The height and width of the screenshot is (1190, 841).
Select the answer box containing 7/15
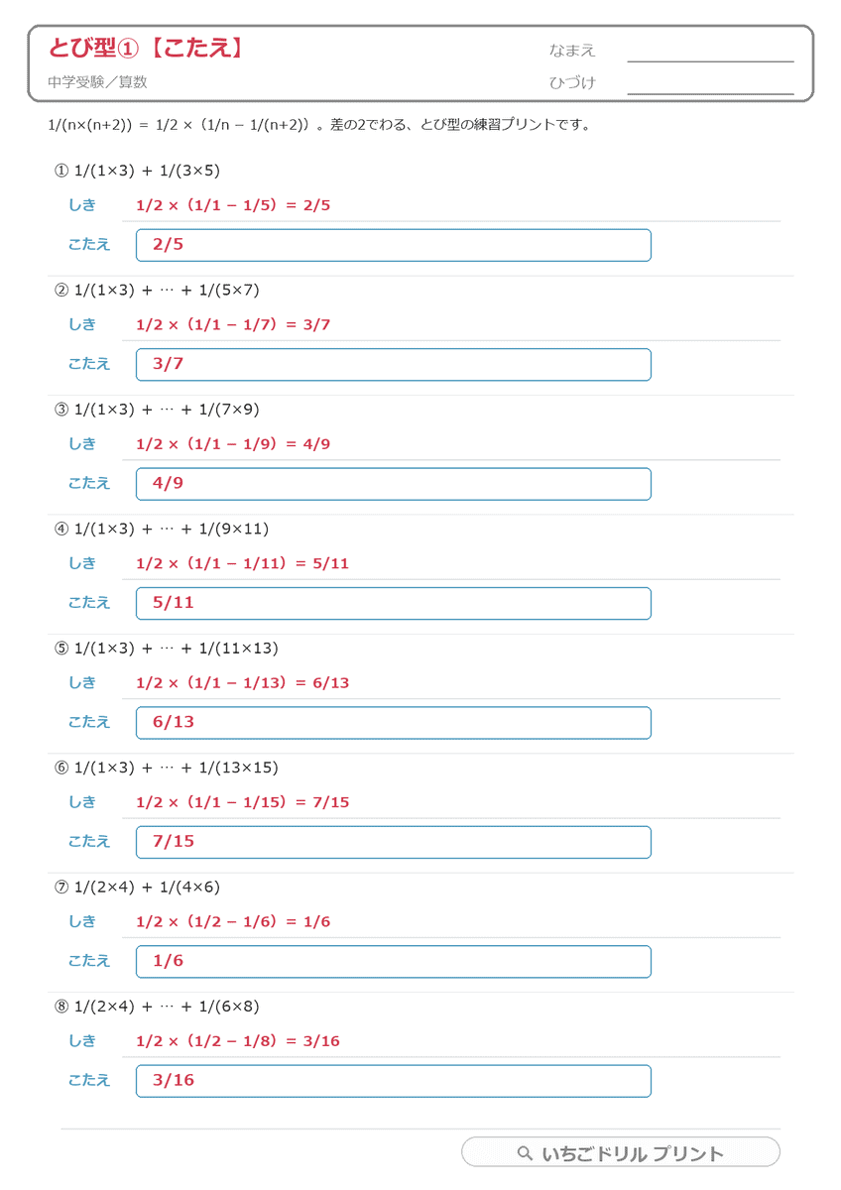tap(394, 842)
